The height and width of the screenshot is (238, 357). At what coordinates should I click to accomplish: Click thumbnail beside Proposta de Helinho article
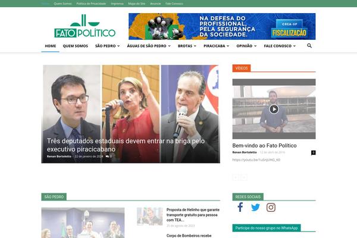coord(149,217)
